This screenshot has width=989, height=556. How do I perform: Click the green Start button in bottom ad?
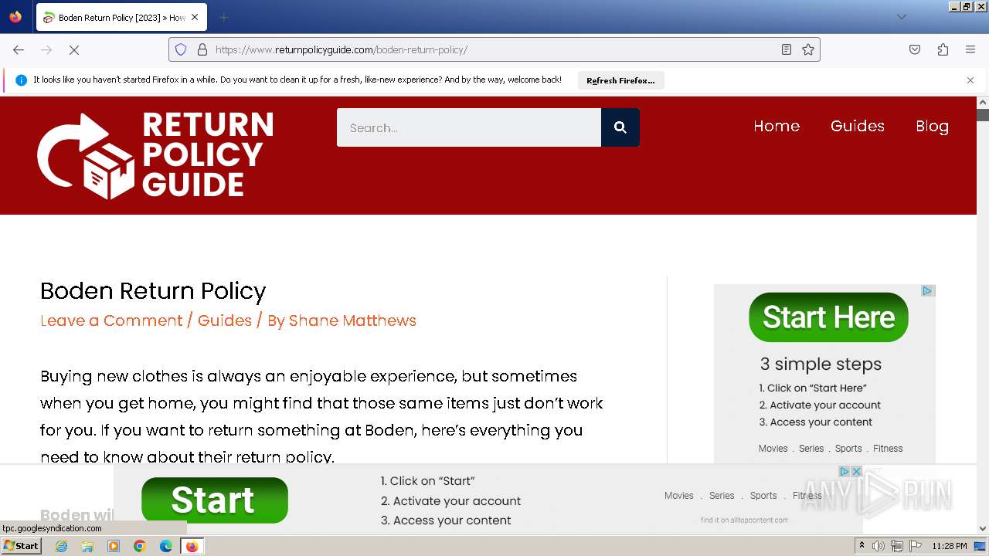(x=215, y=500)
